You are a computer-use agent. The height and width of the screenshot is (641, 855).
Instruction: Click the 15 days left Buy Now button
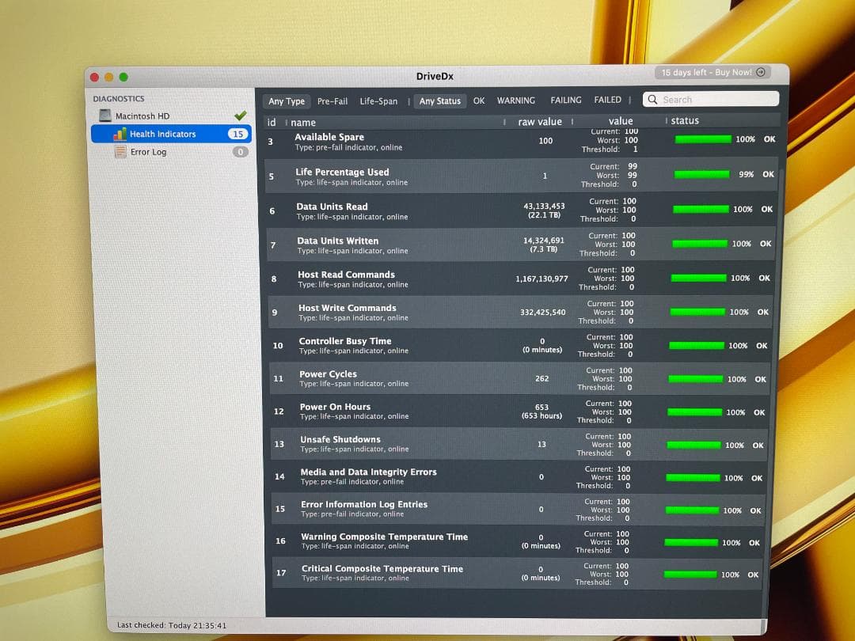(712, 73)
